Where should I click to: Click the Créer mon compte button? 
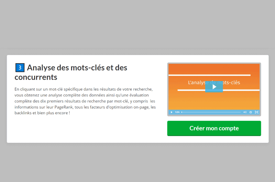click(214, 128)
